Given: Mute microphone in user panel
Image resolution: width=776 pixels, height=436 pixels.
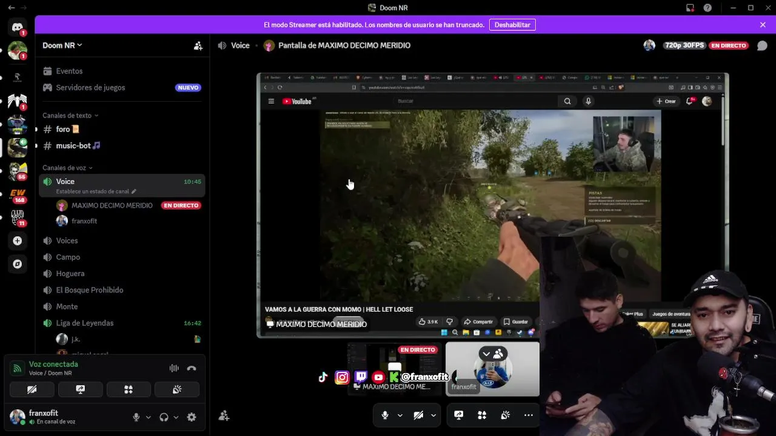Looking at the screenshot, I should click(136, 417).
